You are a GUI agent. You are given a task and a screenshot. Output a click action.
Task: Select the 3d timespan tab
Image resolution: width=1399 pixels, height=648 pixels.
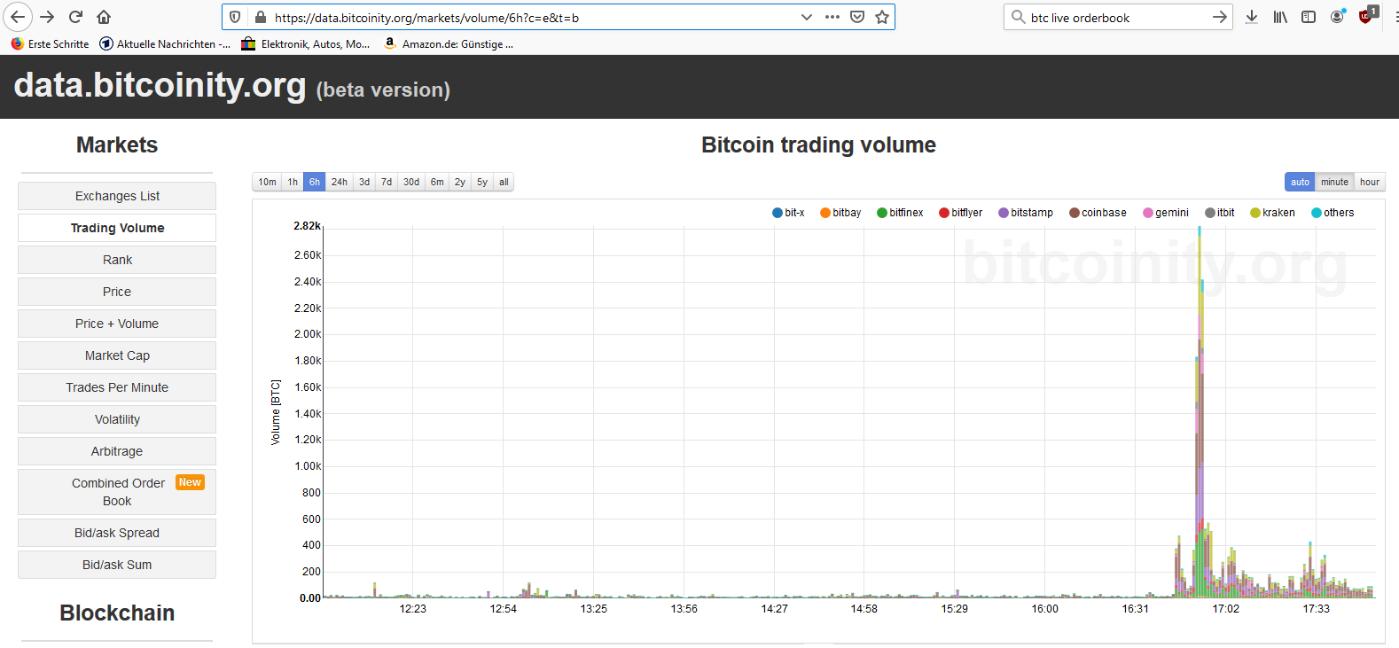tap(364, 182)
